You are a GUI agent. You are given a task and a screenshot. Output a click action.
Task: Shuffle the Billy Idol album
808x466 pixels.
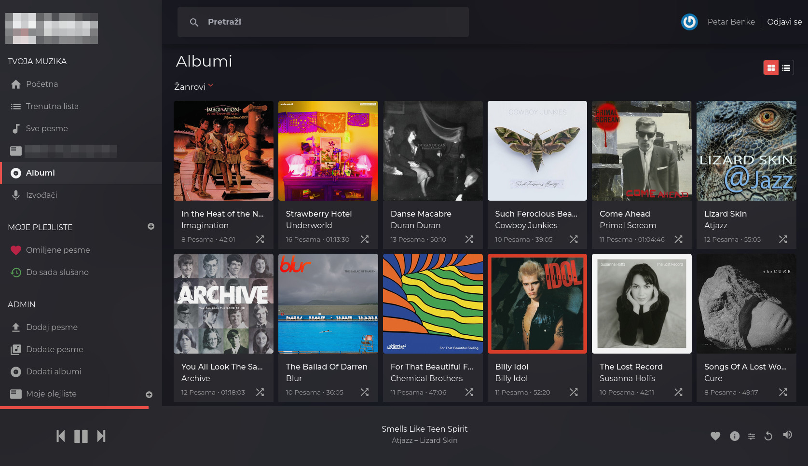(x=574, y=392)
